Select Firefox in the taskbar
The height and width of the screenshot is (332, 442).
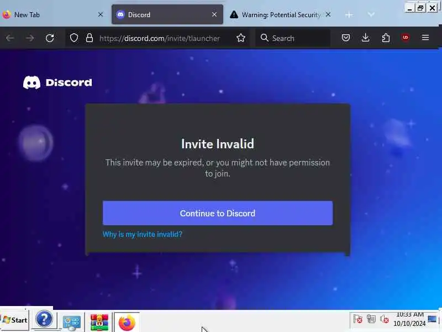pos(127,322)
